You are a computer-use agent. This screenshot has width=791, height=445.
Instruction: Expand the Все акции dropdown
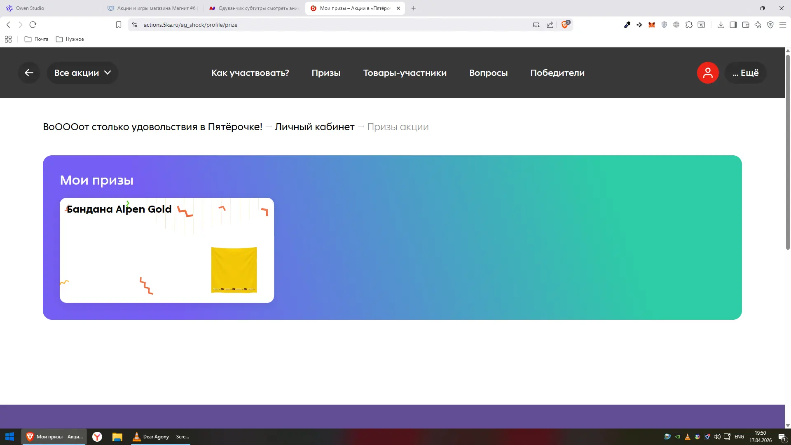click(82, 73)
